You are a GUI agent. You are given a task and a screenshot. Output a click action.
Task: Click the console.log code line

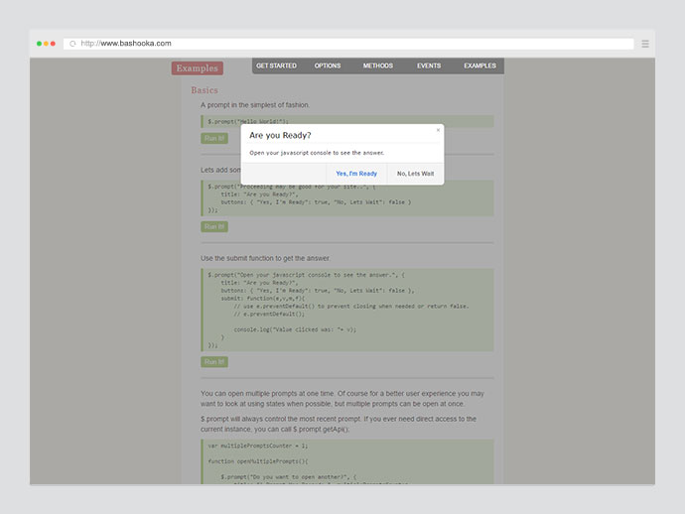[x=295, y=329]
